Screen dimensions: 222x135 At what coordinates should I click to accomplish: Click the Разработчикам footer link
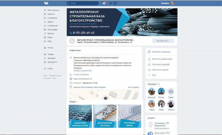click(55, 76)
